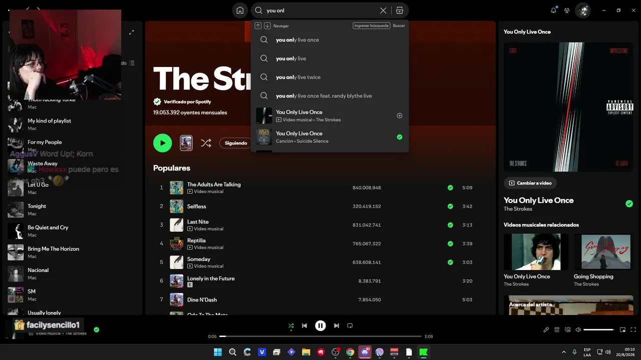The image size is (641, 360).
Task: Play The Strokes with the green play button
Action: tap(162, 143)
